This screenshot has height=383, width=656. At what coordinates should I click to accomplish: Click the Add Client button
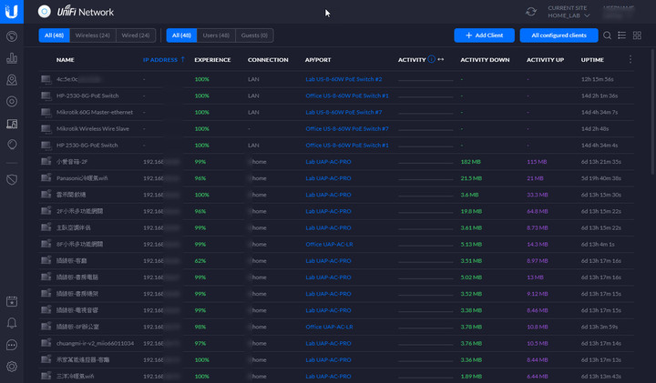point(484,35)
